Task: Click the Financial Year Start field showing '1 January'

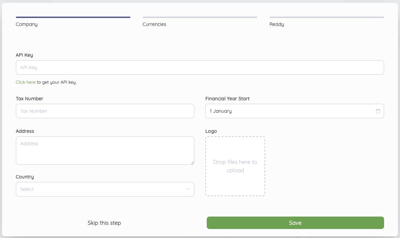Action: click(x=294, y=111)
